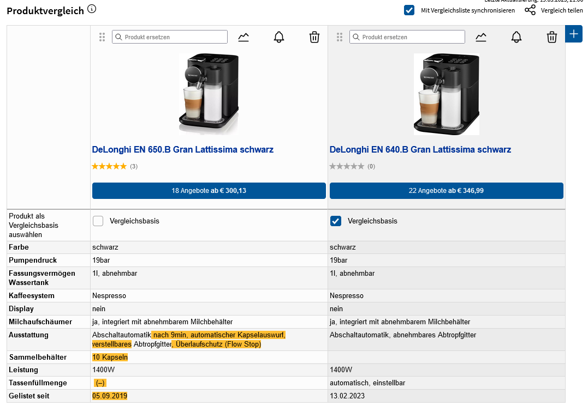Screen dimensions: 588x406
Task: Click the 05.09.2019 listing date
Action: coord(110,396)
